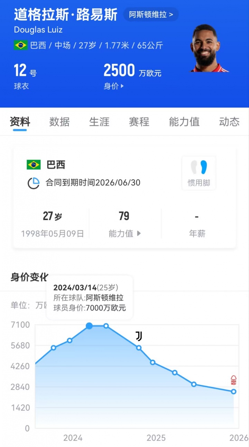Screen dimensions: 249x447
Task: Open the 能力值 tab
Action: tap(184, 122)
